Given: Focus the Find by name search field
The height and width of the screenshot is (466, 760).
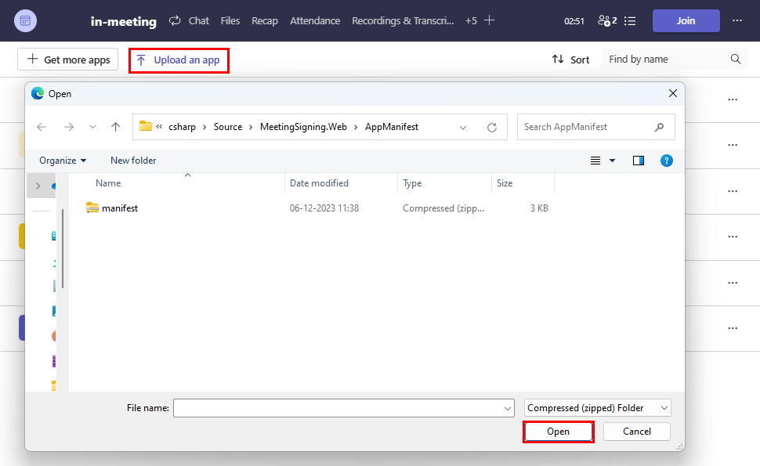Looking at the screenshot, I should 675,59.
